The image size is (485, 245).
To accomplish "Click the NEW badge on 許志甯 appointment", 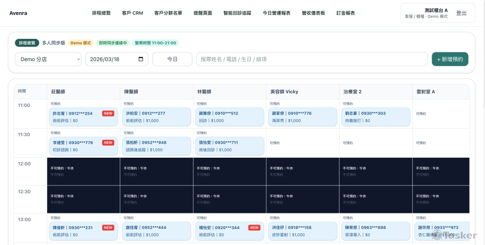I will tap(108, 114).
